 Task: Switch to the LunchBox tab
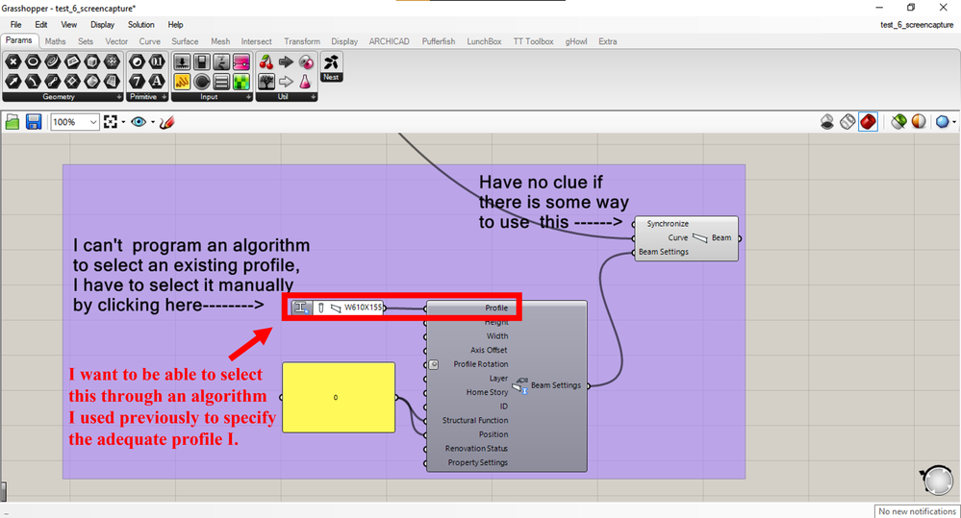coord(484,41)
